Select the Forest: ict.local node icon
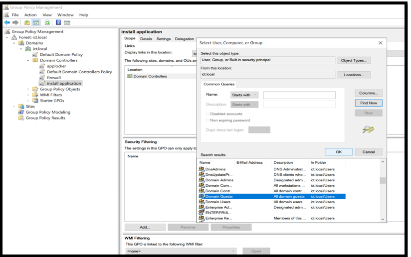 (14, 37)
